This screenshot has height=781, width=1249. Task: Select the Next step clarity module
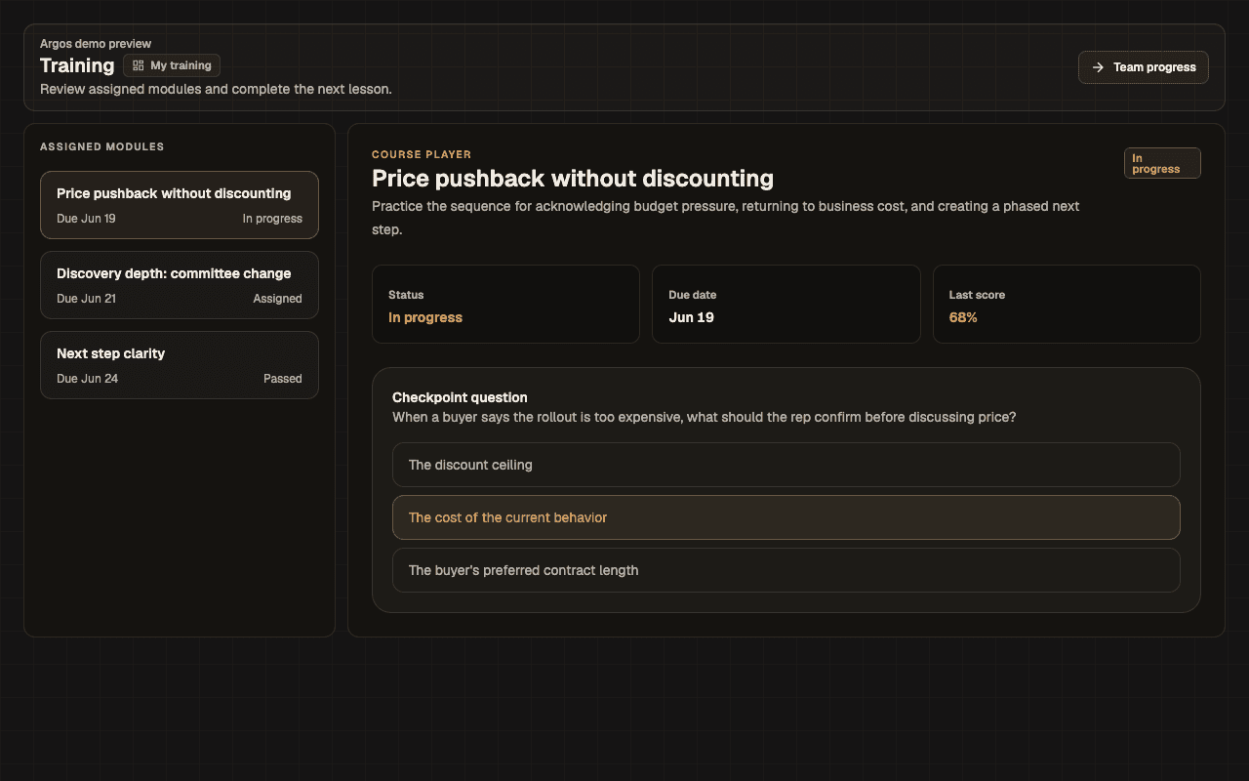(180, 365)
